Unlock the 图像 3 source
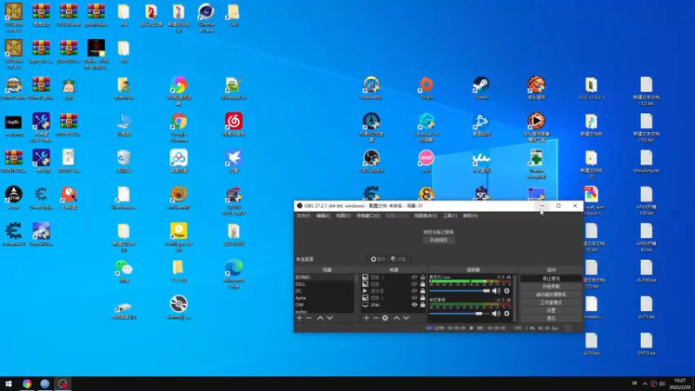Screen dimensions: 695x391 pos(422,277)
